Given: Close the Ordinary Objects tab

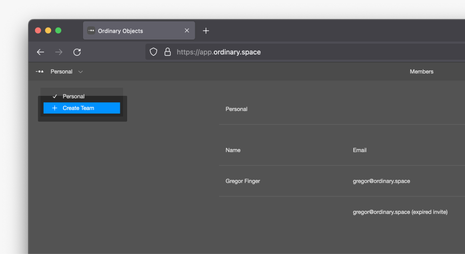Looking at the screenshot, I should click(x=187, y=30).
